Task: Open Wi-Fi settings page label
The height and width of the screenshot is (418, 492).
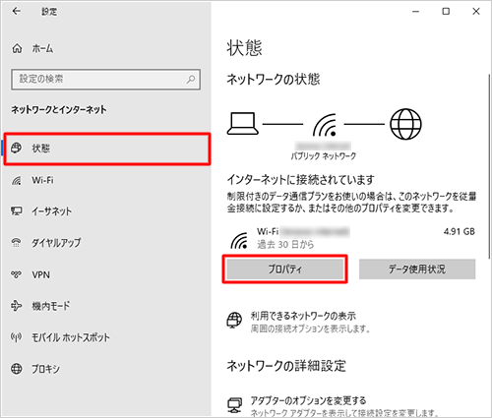Action: (42, 180)
